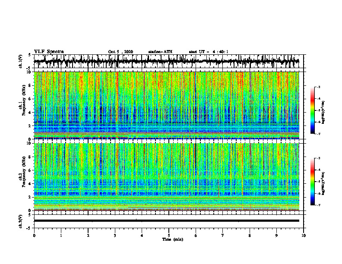This screenshot has height=264, width=342.
Task: Click the "10" tick on the time axis
Action: coord(304,236)
